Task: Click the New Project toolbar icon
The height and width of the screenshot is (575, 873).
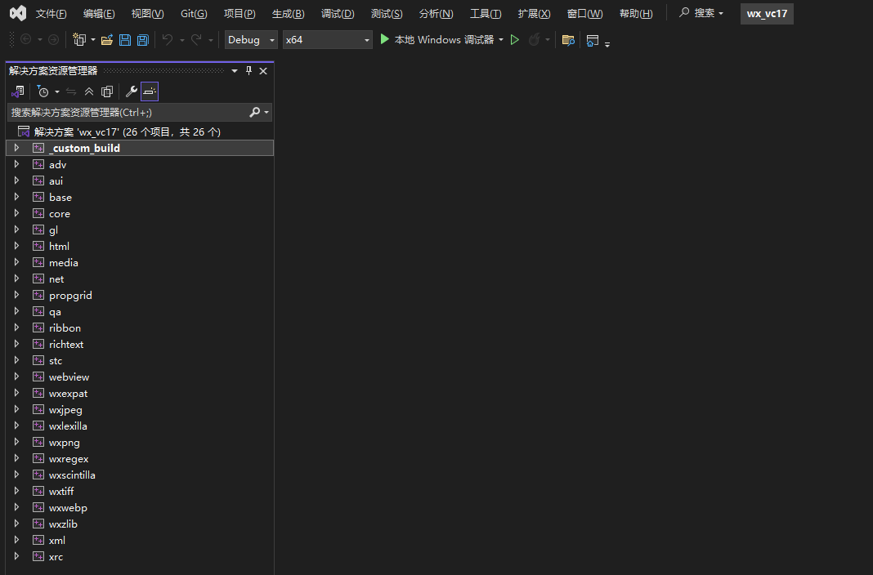Action: 79,40
